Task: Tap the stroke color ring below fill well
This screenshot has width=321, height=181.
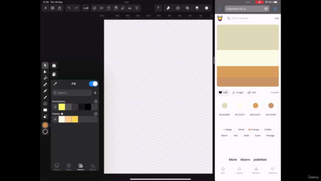Action: point(45,132)
